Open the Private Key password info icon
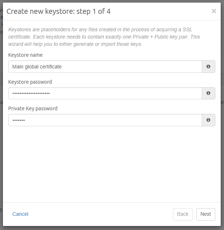224x230 pixels. (x=208, y=120)
